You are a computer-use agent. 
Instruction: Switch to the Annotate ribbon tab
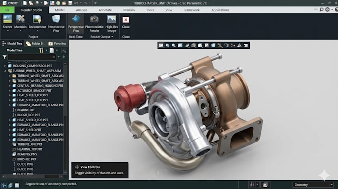point(105,10)
